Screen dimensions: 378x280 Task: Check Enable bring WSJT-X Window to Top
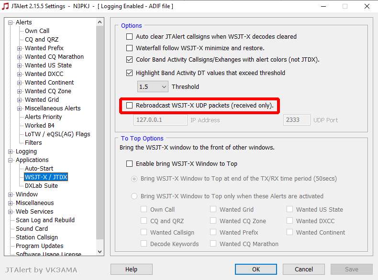tap(130, 164)
